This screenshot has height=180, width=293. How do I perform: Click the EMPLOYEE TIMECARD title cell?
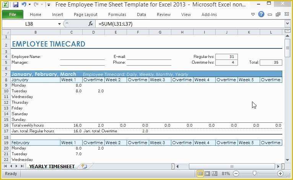(49, 44)
